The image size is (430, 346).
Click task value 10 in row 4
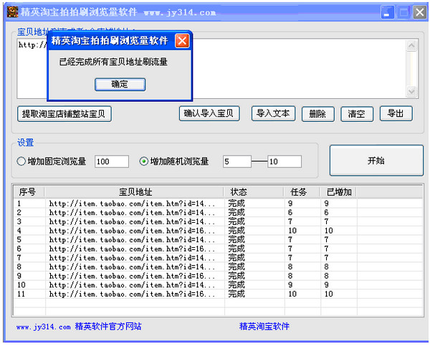click(292, 231)
